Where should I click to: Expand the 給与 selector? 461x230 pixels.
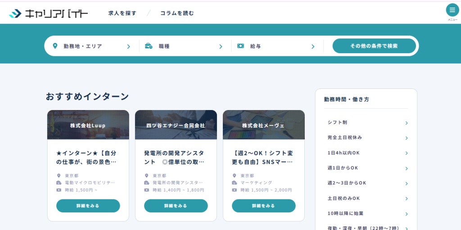click(277, 46)
